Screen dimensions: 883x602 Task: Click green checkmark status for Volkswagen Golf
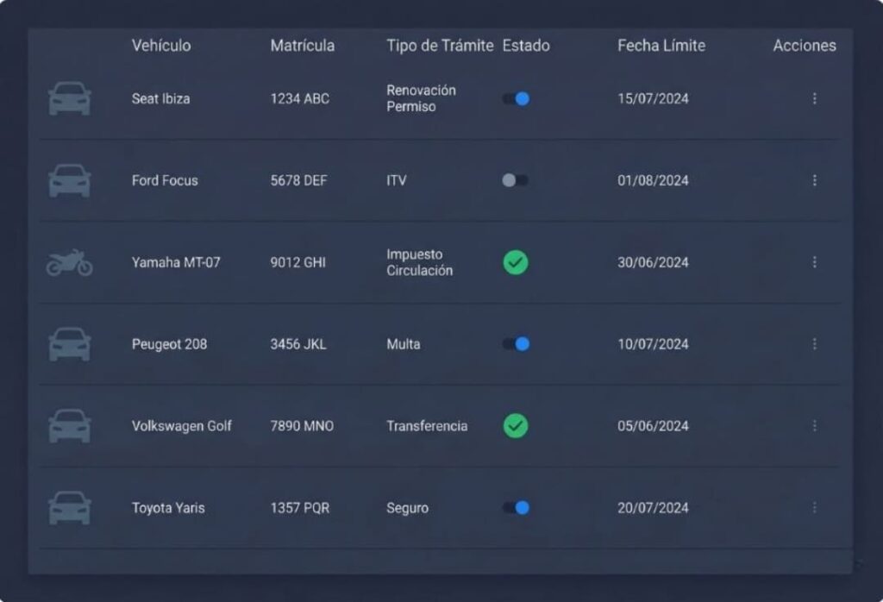click(x=516, y=426)
